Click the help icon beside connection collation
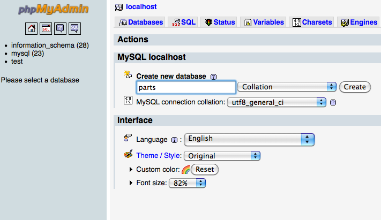Screen dimensions: 381x220 [x=333, y=102]
